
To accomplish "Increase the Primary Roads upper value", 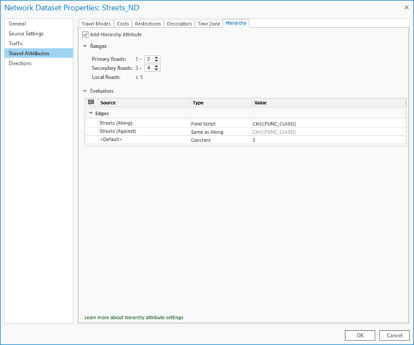I will tap(157, 57).
